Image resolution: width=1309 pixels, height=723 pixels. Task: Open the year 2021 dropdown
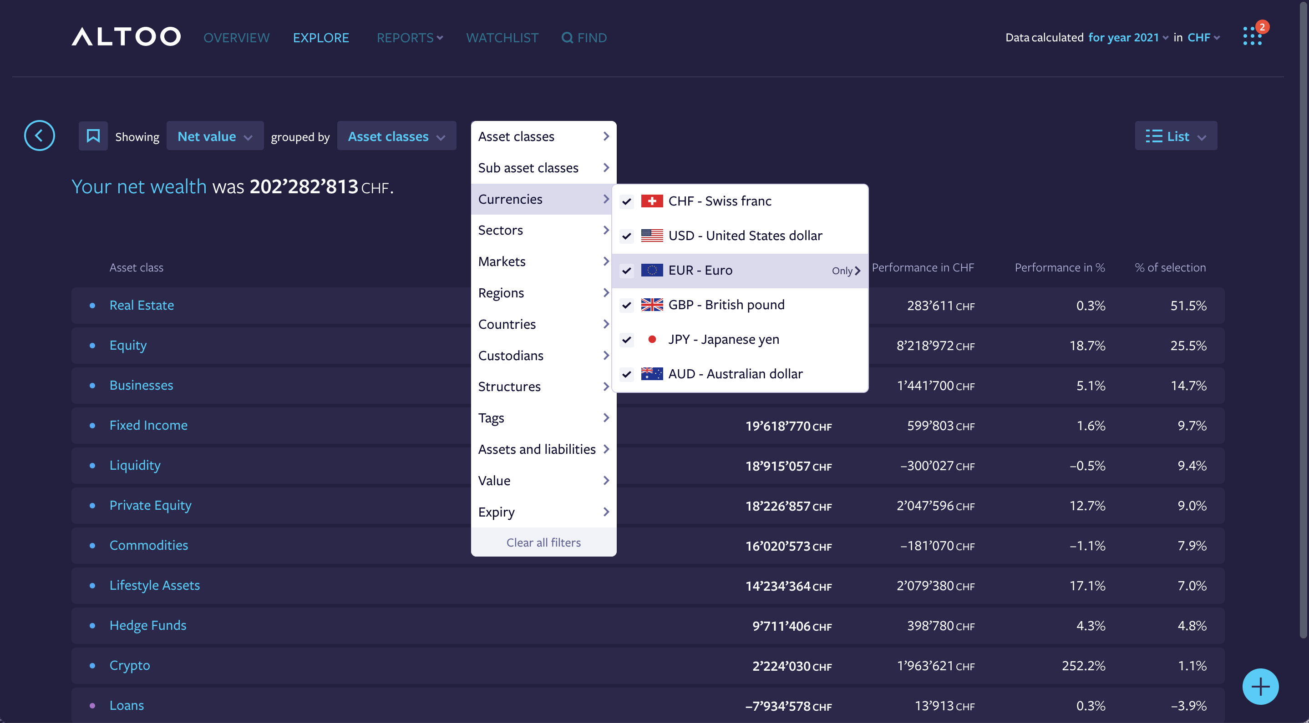click(1126, 37)
